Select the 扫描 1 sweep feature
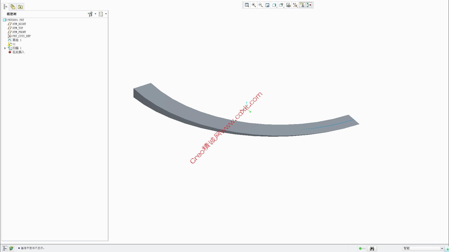This screenshot has height=252, width=449. pyautogui.click(x=15, y=48)
